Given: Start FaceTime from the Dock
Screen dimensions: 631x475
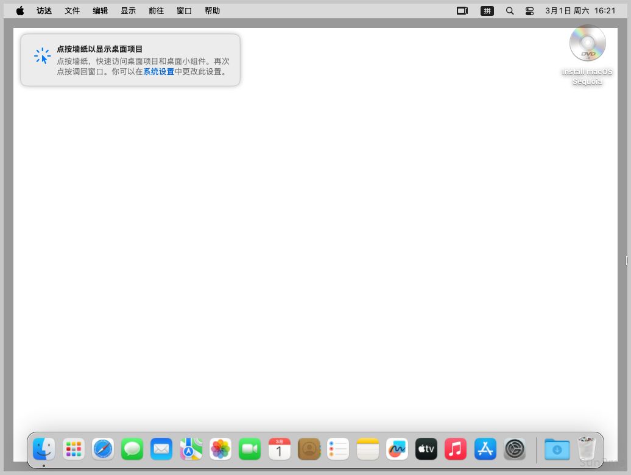Looking at the screenshot, I should (250, 449).
